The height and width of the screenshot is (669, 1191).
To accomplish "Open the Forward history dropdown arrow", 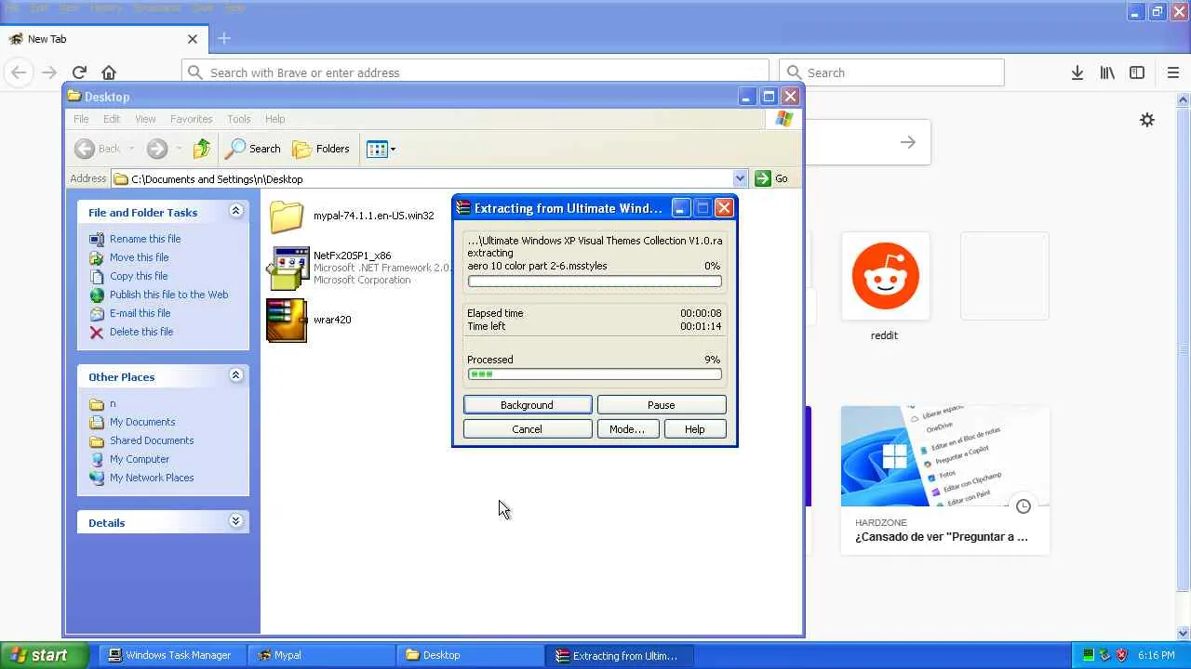I will 179,149.
